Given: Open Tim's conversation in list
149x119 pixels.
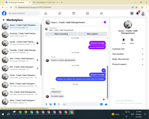Looking at the screenshot, I should coord(20,93).
